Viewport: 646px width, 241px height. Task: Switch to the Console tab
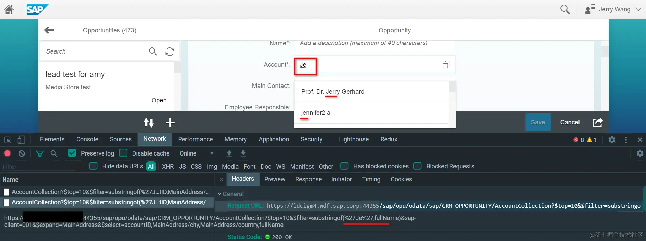pyautogui.click(x=87, y=139)
